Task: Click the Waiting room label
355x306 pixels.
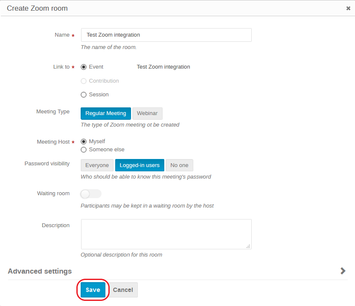Action: point(53,193)
